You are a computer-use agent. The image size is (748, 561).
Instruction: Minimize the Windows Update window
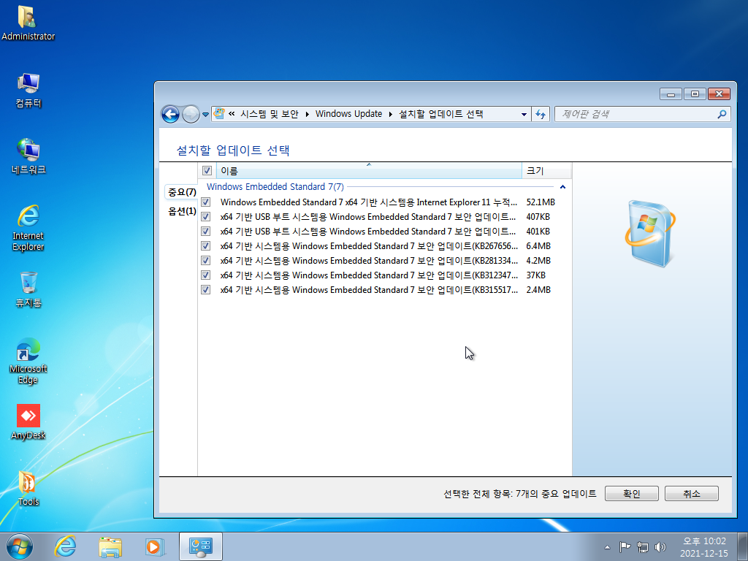click(671, 94)
